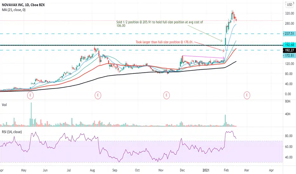Select the MA (21, close, 0) indicator label
Image resolution: width=296 pixels, height=174 pixels.
[14, 10]
